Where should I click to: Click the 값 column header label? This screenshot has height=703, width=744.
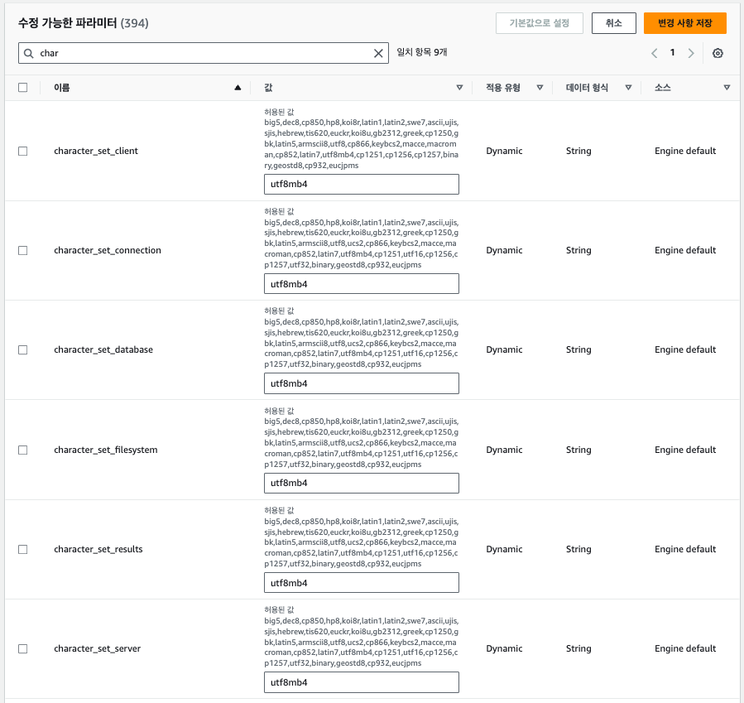tap(268, 87)
